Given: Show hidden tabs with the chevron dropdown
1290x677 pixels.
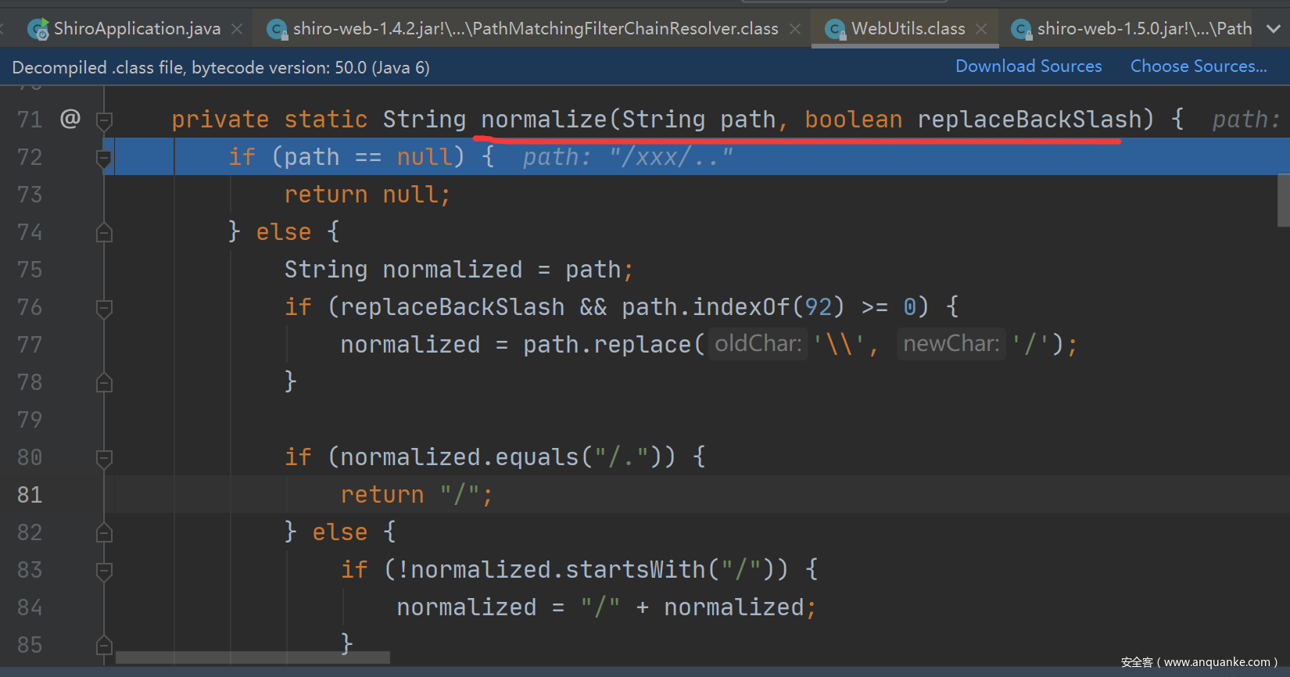Looking at the screenshot, I should tap(1274, 29).
